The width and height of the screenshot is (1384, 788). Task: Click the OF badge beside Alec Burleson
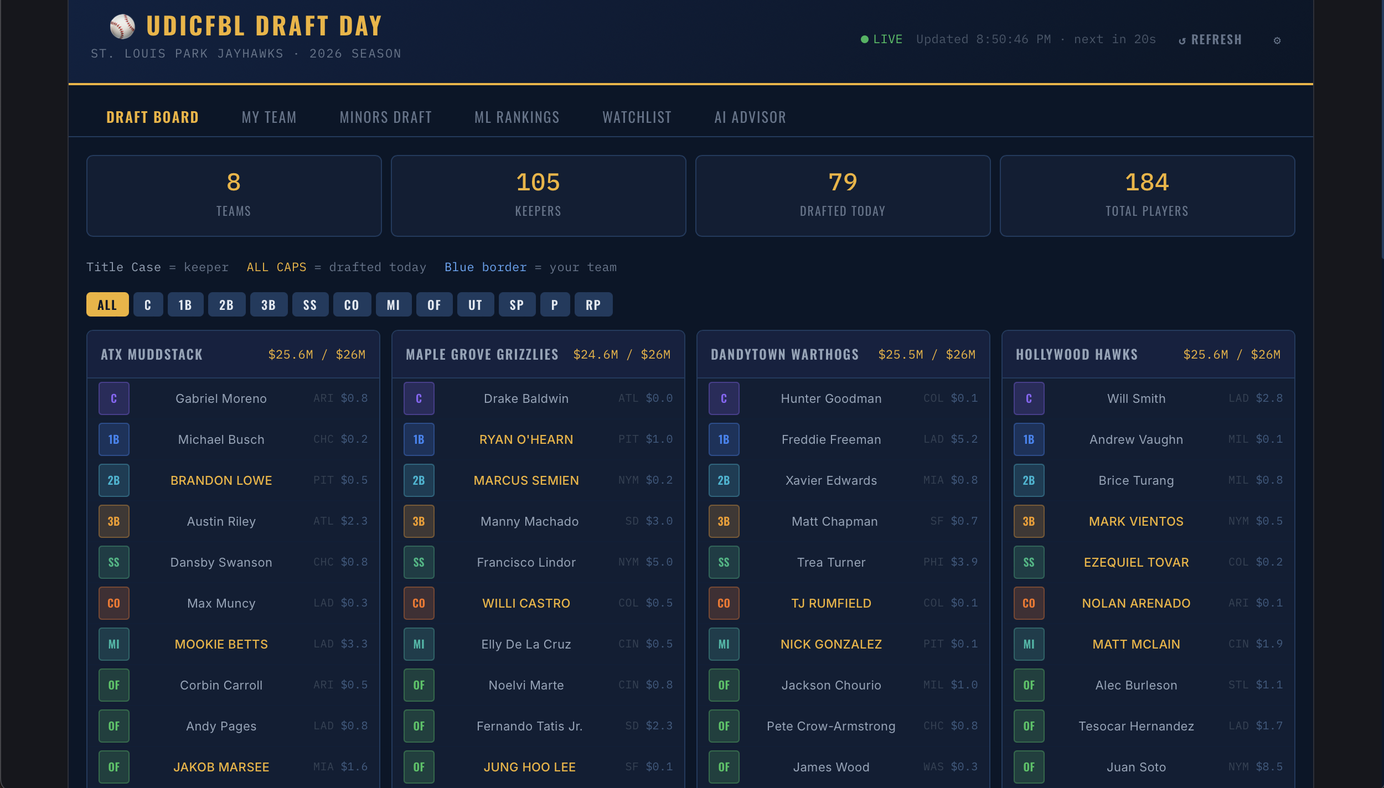[1029, 685]
